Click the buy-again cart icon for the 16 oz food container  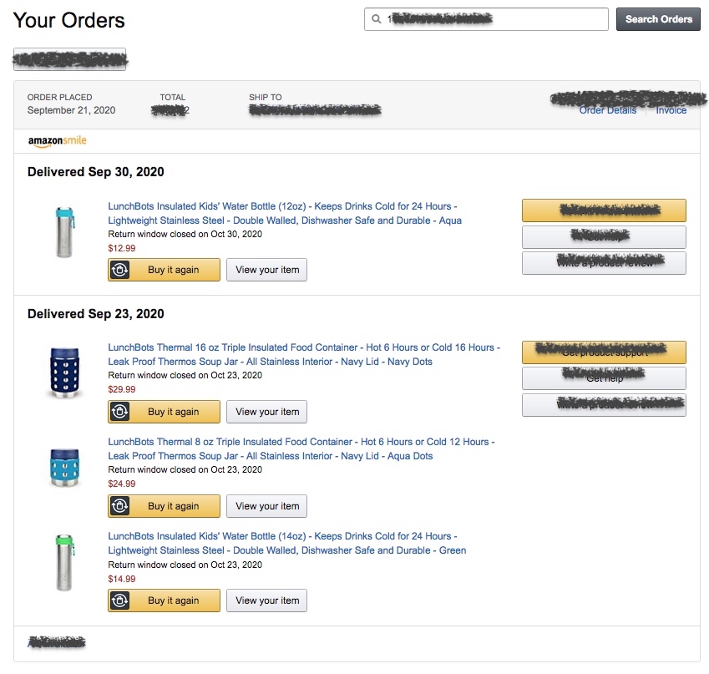[119, 412]
